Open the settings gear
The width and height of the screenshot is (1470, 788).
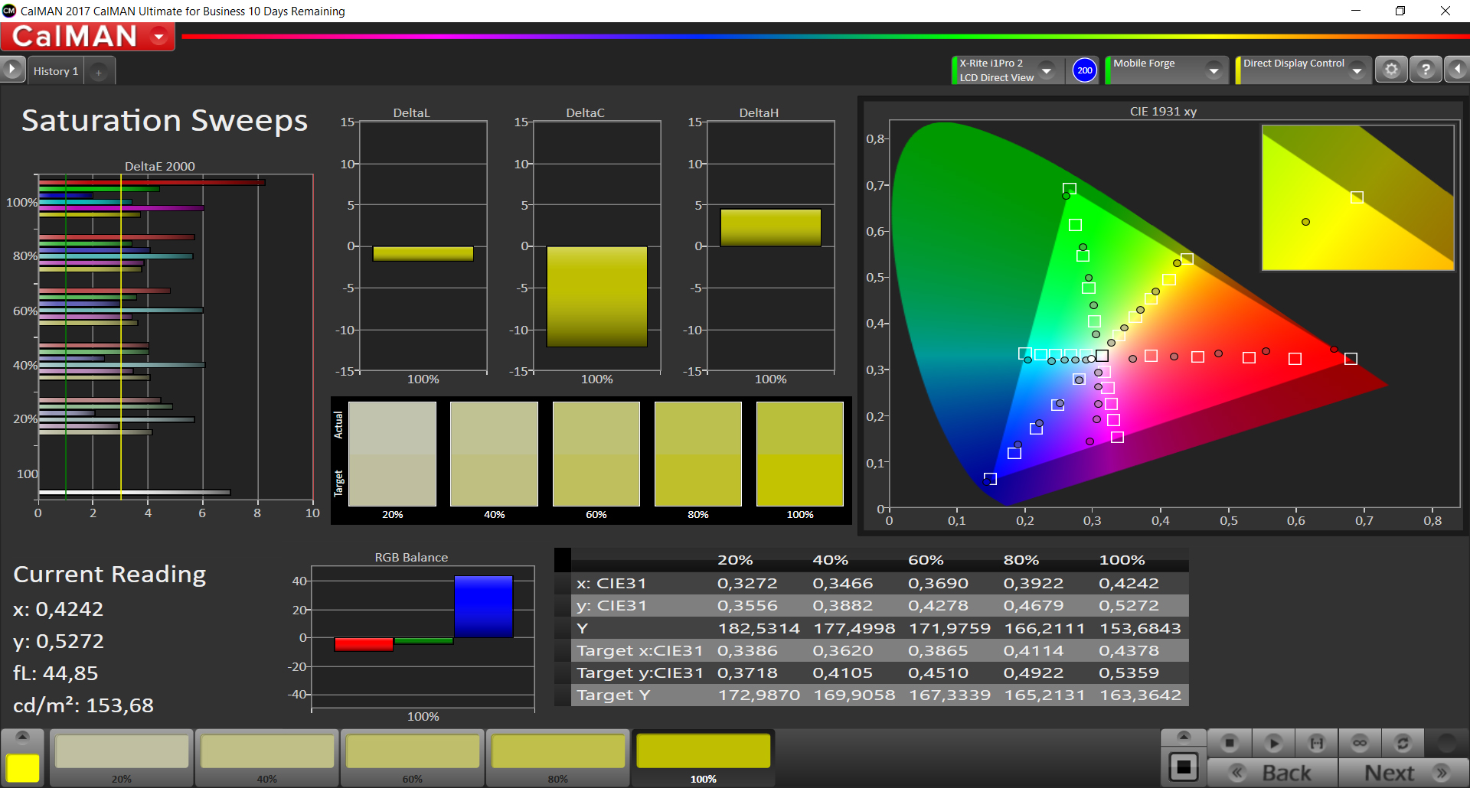coord(1391,70)
